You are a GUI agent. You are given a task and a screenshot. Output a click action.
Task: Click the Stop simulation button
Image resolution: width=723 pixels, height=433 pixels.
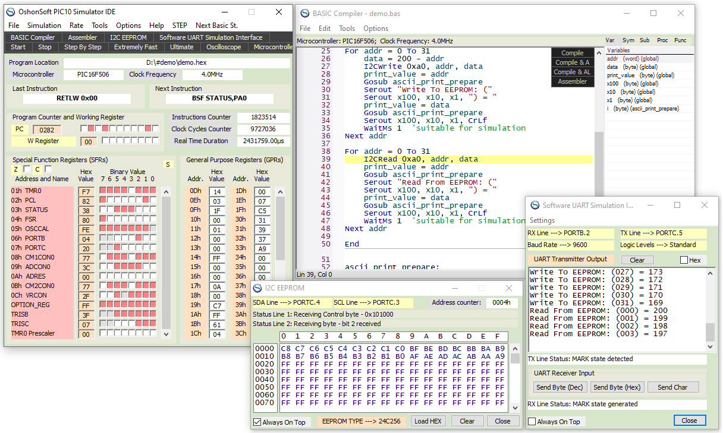[x=45, y=47]
